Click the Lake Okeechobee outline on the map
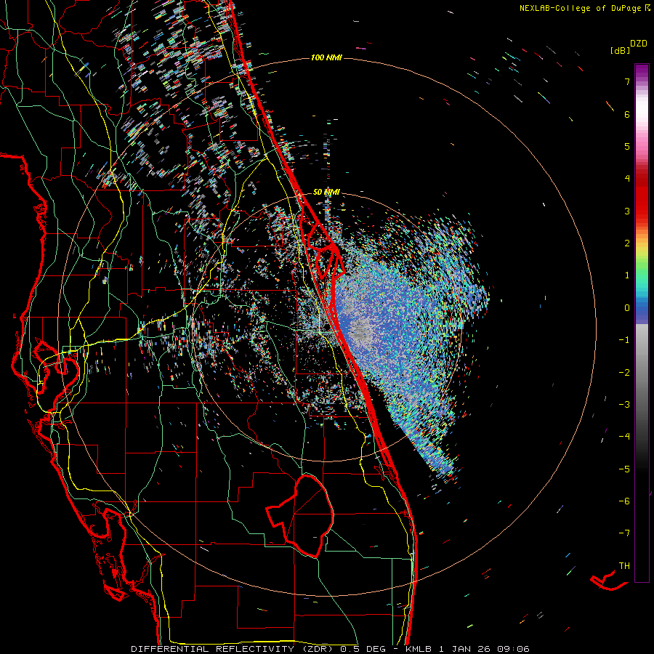This screenshot has height=654, width=654. [301, 516]
